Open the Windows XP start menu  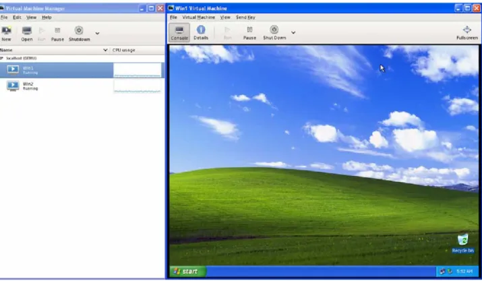click(188, 272)
